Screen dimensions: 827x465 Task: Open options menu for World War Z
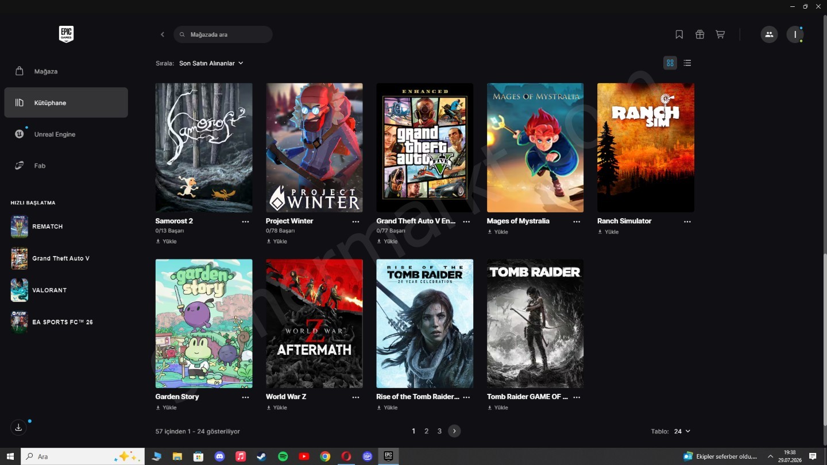[355, 397]
